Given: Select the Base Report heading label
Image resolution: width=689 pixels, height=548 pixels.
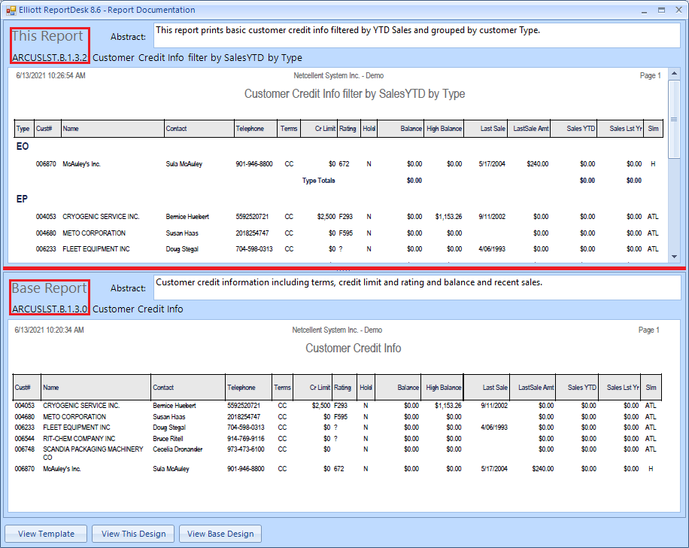Looking at the screenshot, I should click(x=50, y=288).
